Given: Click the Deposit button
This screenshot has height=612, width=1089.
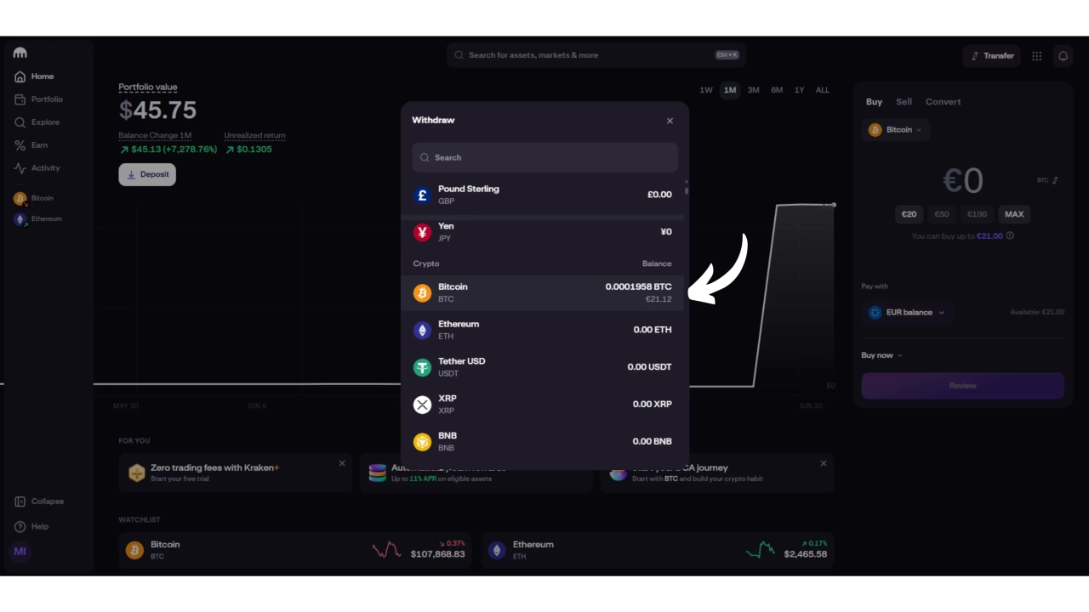Looking at the screenshot, I should (147, 174).
